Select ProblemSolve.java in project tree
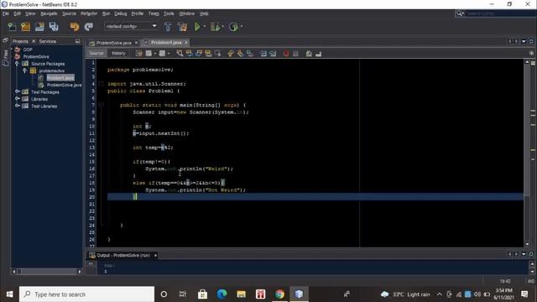The width and height of the screenshot is (537, 302). (64, 85)
